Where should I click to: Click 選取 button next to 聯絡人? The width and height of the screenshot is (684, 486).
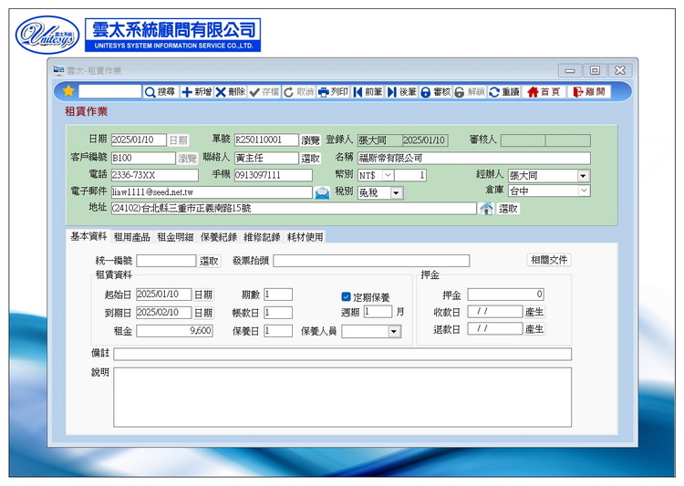coord(311,159)
